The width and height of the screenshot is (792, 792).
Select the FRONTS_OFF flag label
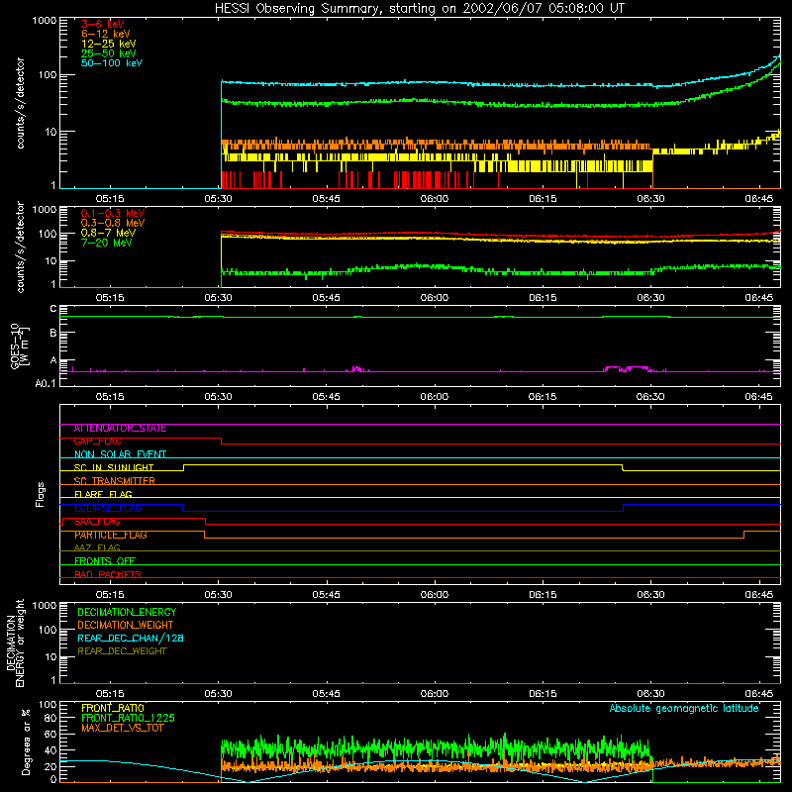tap(105, 561)
